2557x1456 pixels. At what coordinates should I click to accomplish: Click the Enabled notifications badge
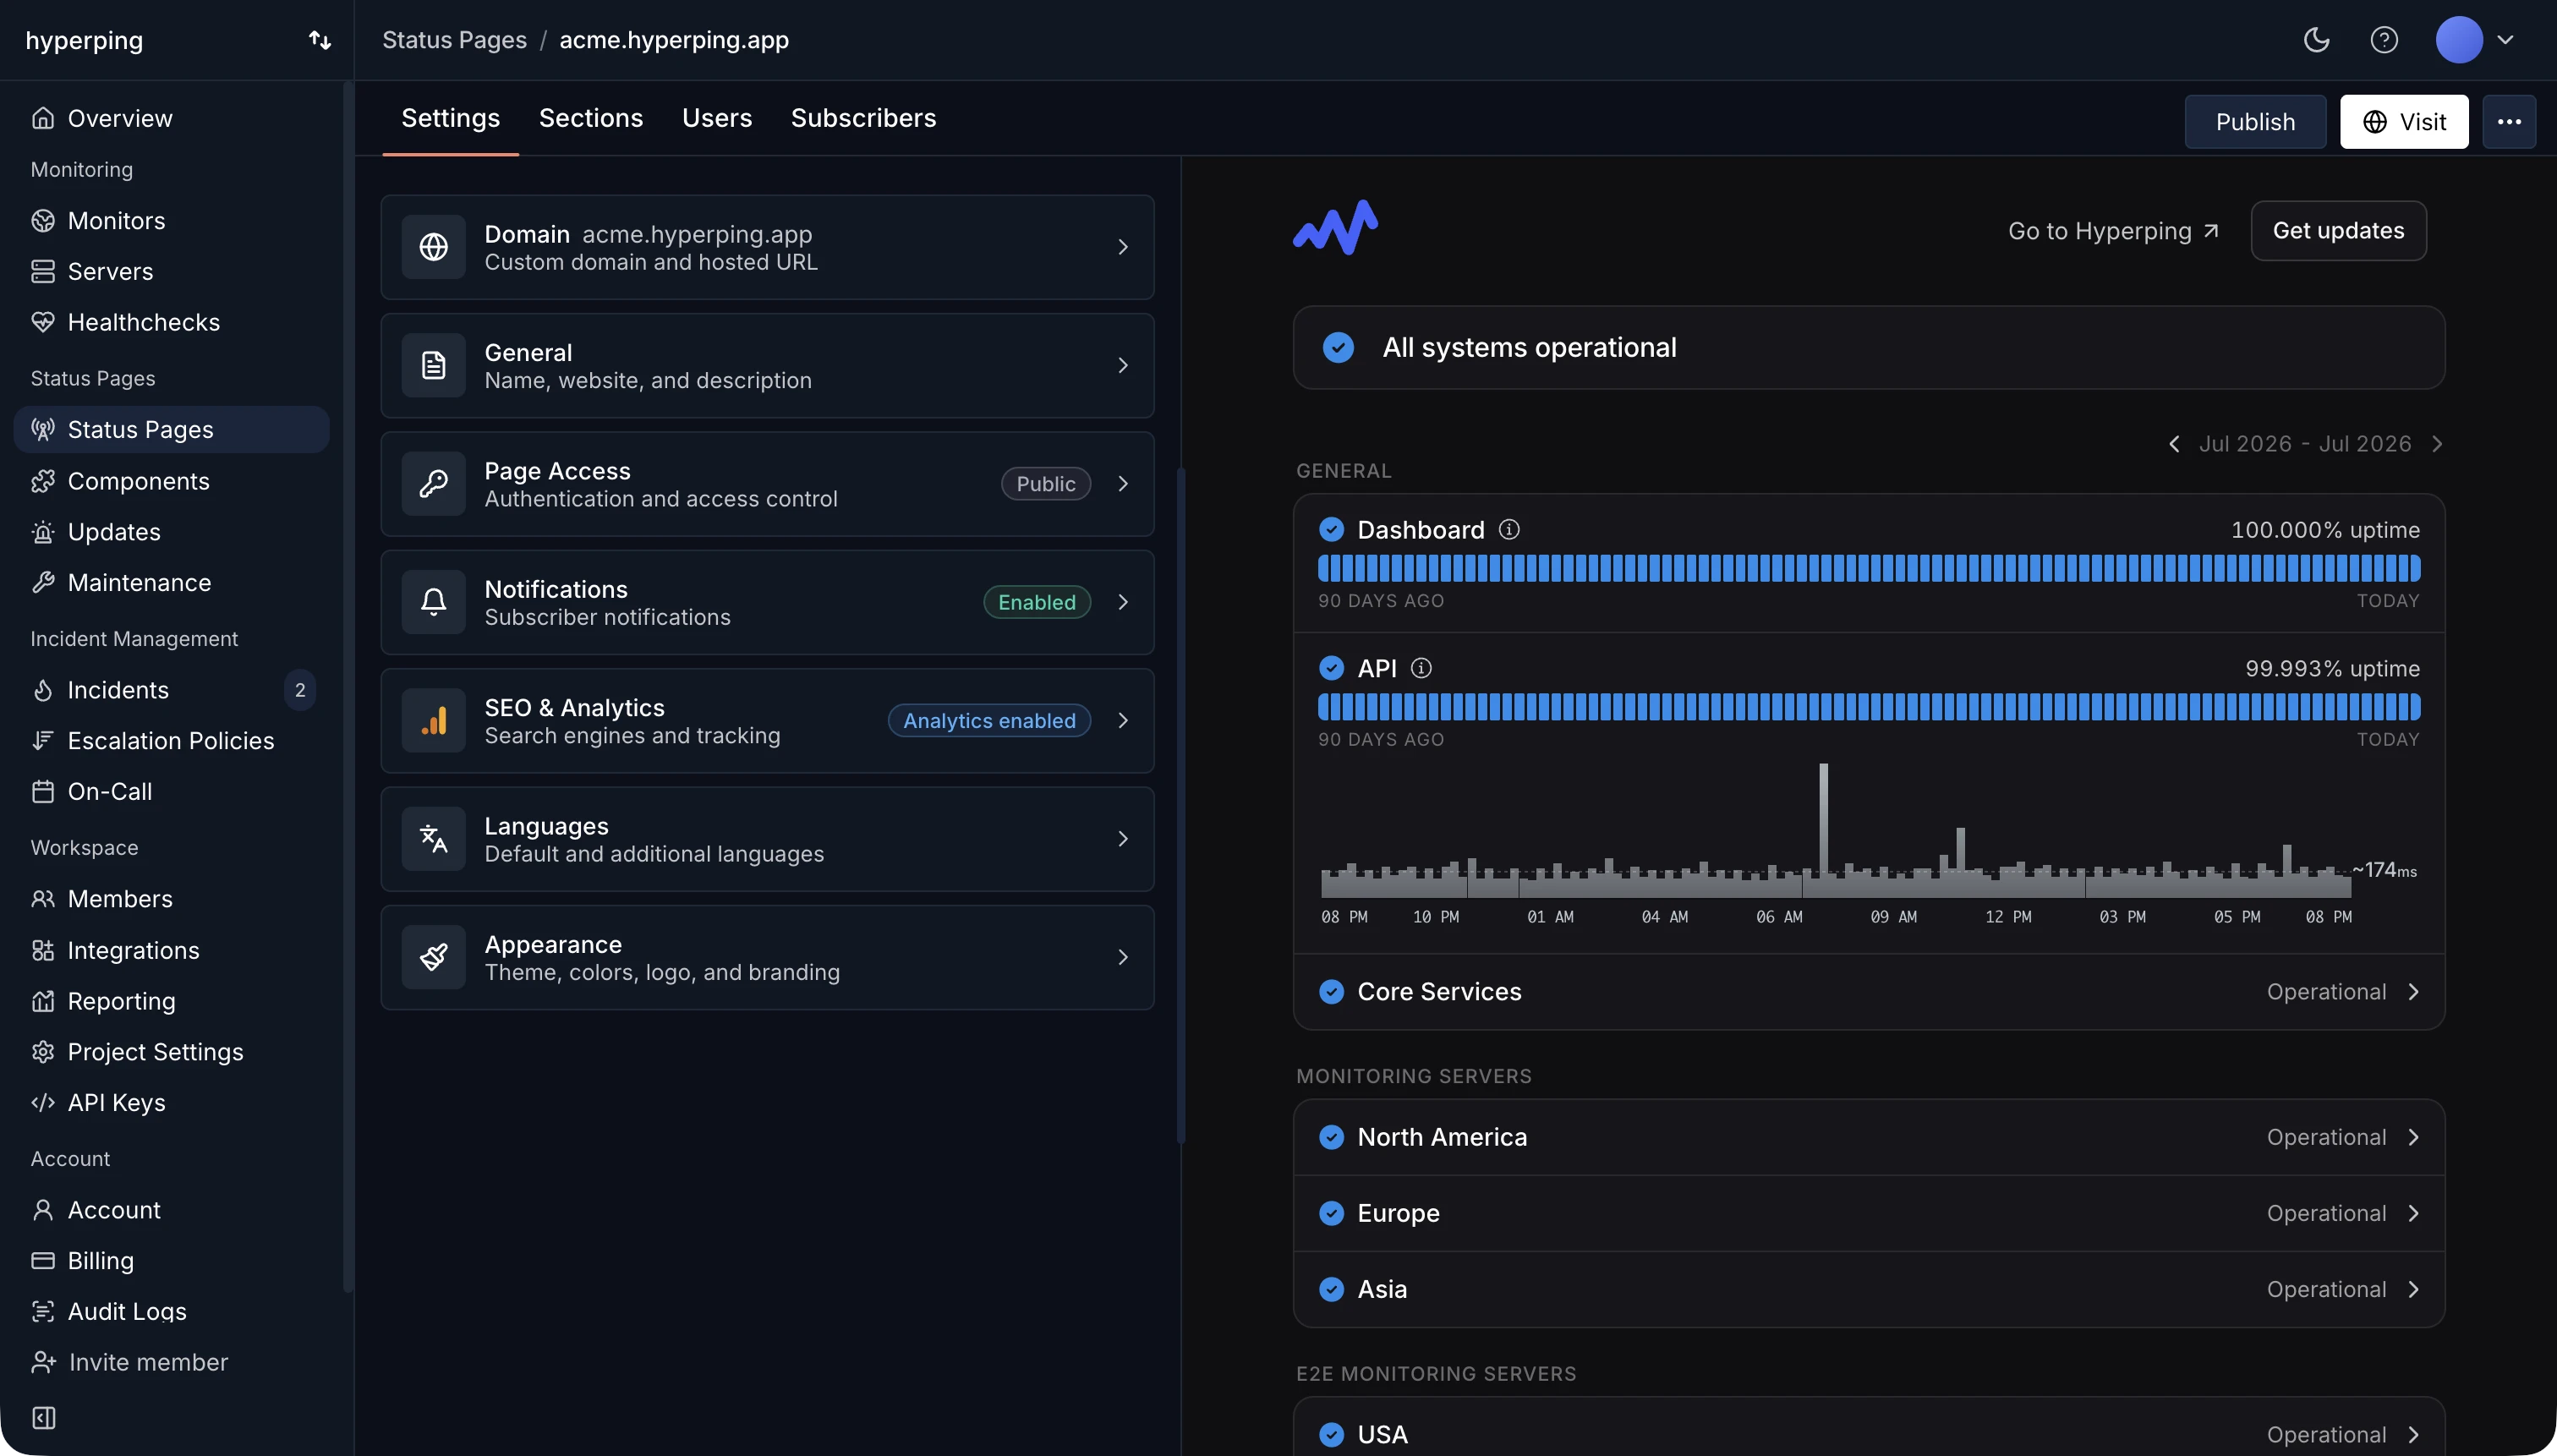coord(1036,602)
